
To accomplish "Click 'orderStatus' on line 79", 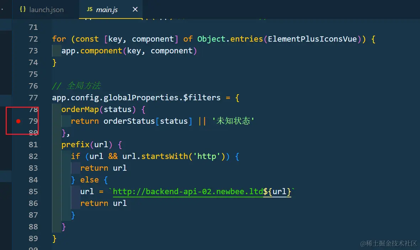I will (129, 121).
